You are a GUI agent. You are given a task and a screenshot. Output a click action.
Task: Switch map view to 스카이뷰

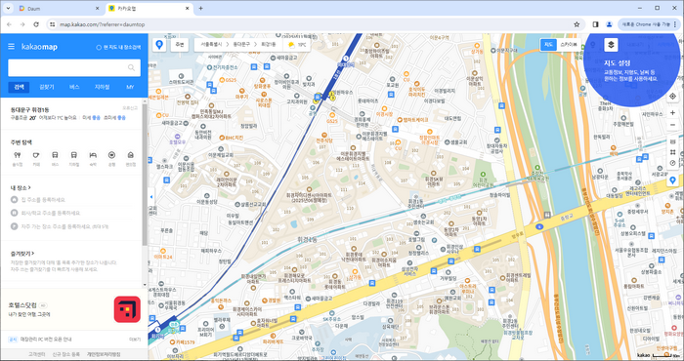coord(569,45)
